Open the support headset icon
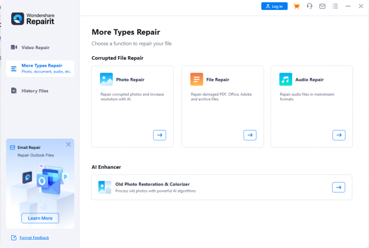The height and width of the screenshot is (248, 369). tap(309, 6)
